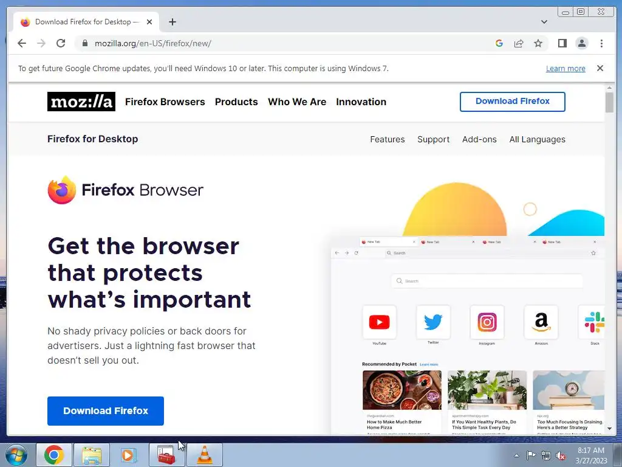This screenshot has width=622, height=467.
Task: Click the YouTube tile in the mockup
Action: (x=379, y=322)
